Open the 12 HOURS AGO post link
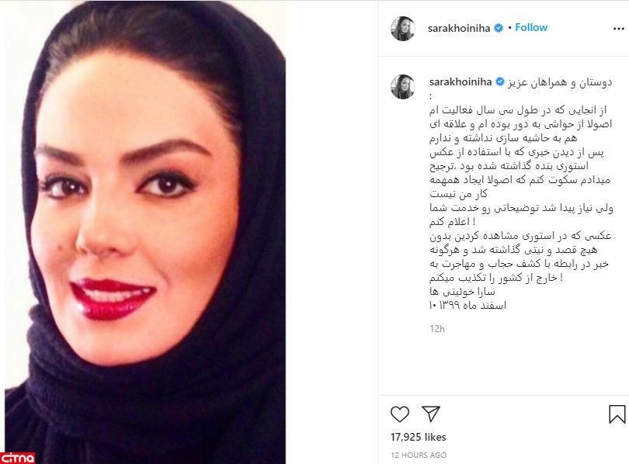 point(419,455)
